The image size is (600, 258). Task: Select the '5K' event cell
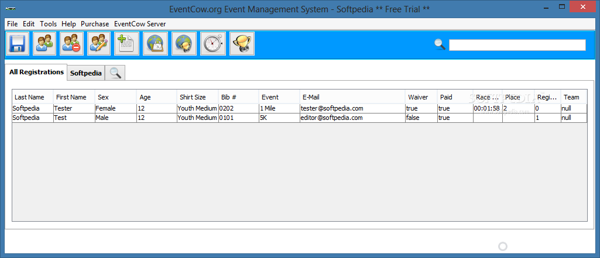[x=279, y=118]
